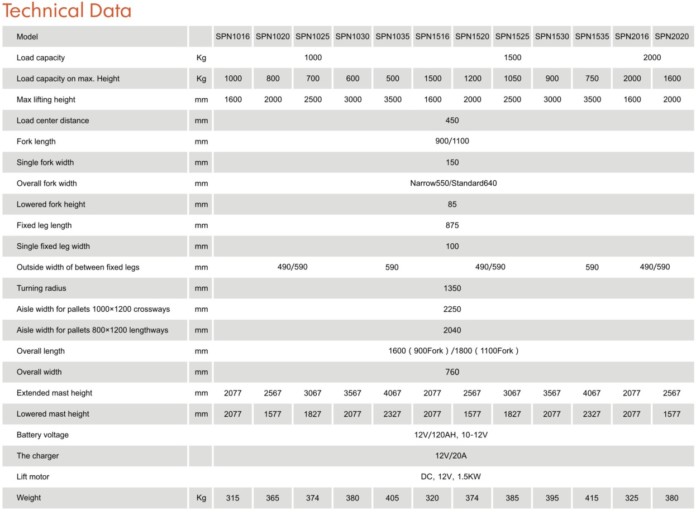Select the SPN1535 model column header

coord(592,37)
